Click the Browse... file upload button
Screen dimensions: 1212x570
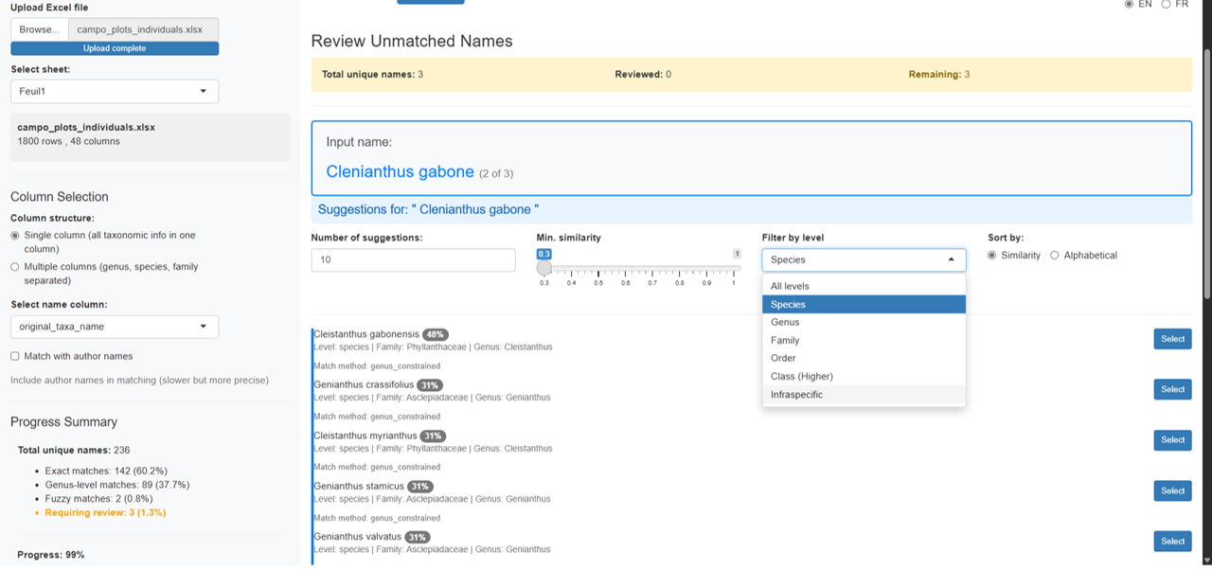point(39,29)
